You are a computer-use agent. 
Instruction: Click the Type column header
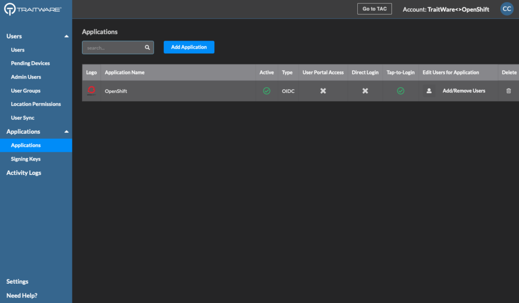click(x=287, y=72)
